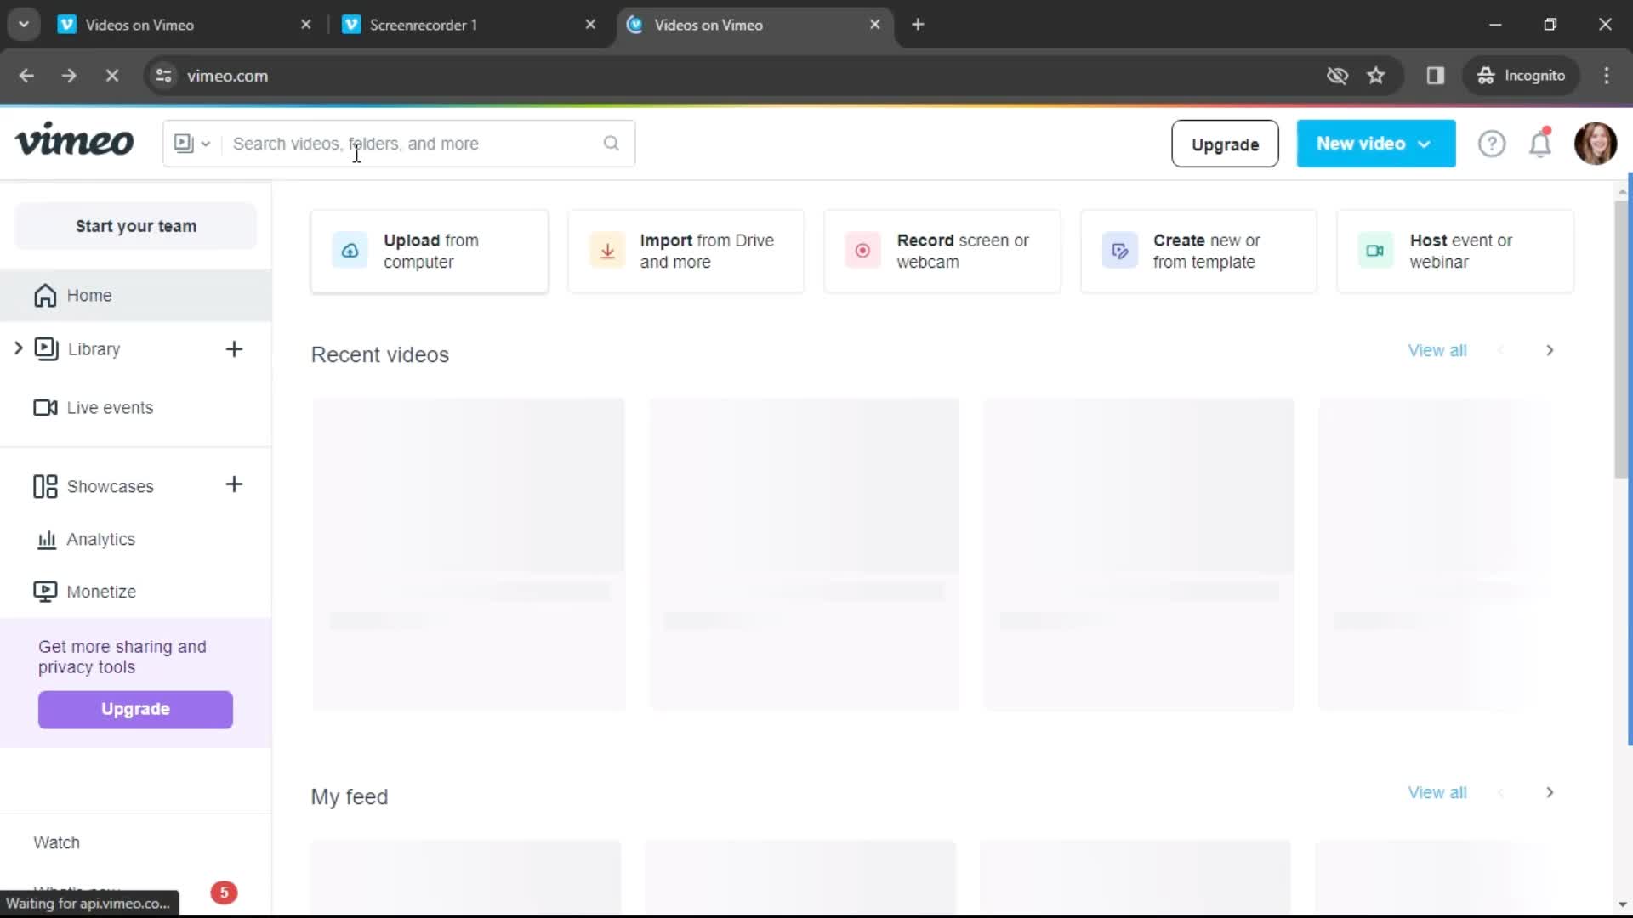Click the Upload cloud icon

coord(350,251)
